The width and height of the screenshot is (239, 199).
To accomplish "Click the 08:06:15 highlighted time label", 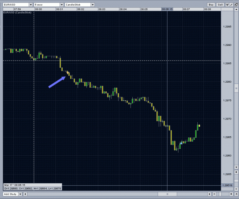I will 167,9.
